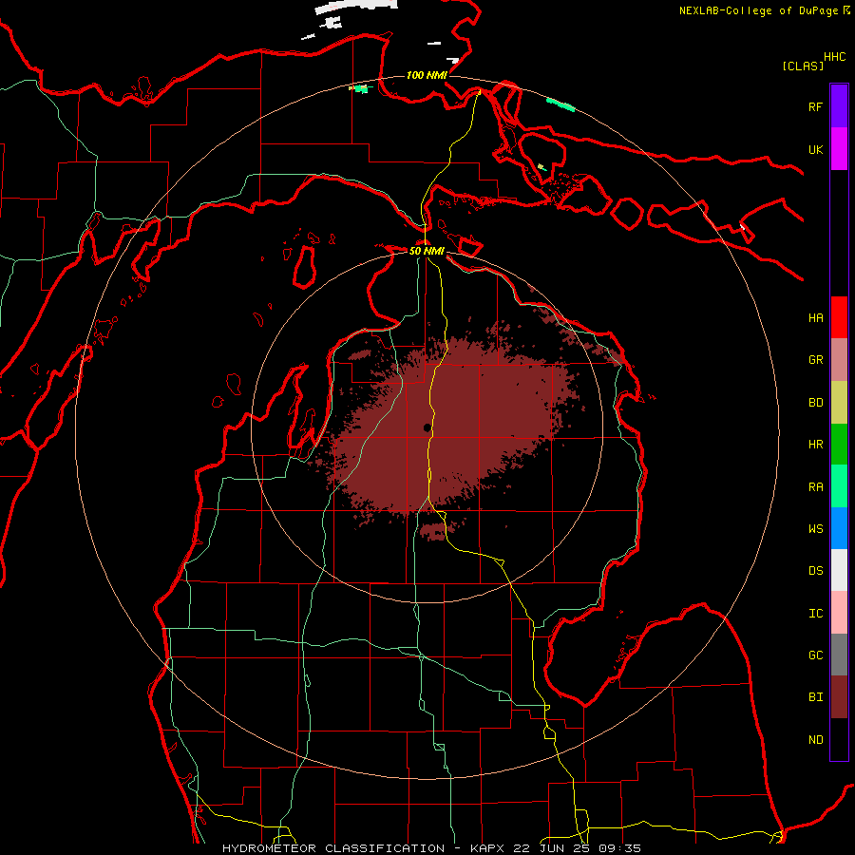Screen dimensions: 855x855
Task: Pick the HR green legend swatch
Action: tap(839, 445)
